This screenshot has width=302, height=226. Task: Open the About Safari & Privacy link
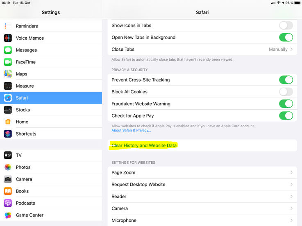pos(131,130)
